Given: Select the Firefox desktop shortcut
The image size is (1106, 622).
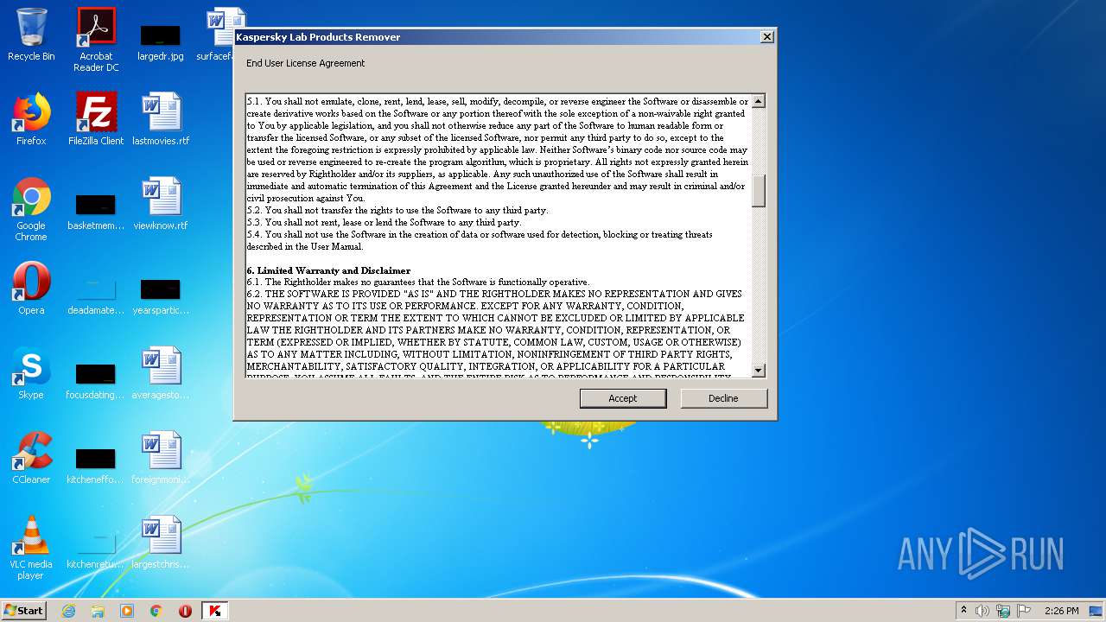Looking at the screenshot, I should point(31,119).
